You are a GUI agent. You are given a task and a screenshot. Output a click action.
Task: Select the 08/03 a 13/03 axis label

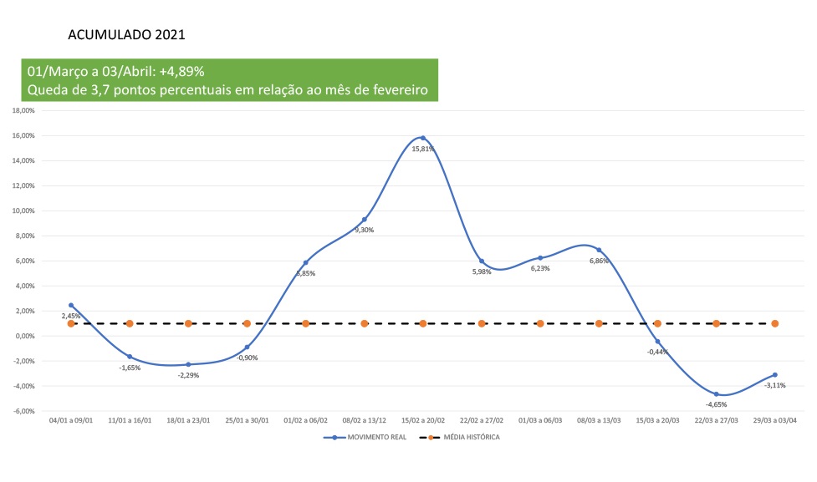point(599,420)
